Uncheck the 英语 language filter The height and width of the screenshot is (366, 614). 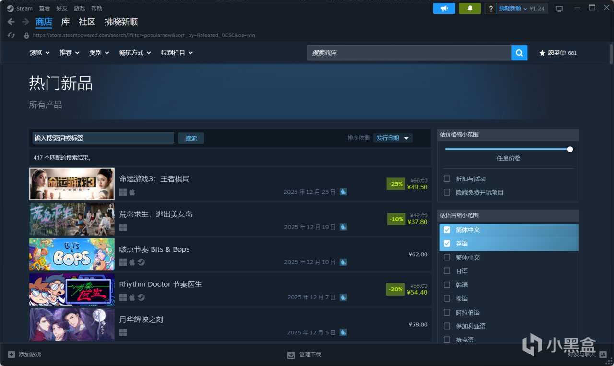[x=447, y=243]
